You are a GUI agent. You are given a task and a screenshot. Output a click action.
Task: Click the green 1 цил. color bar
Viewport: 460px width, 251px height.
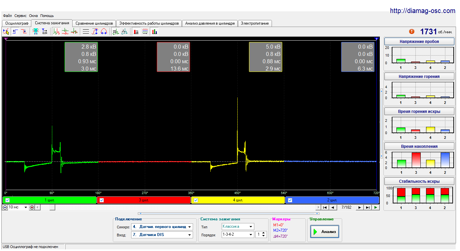click(50, 200)
